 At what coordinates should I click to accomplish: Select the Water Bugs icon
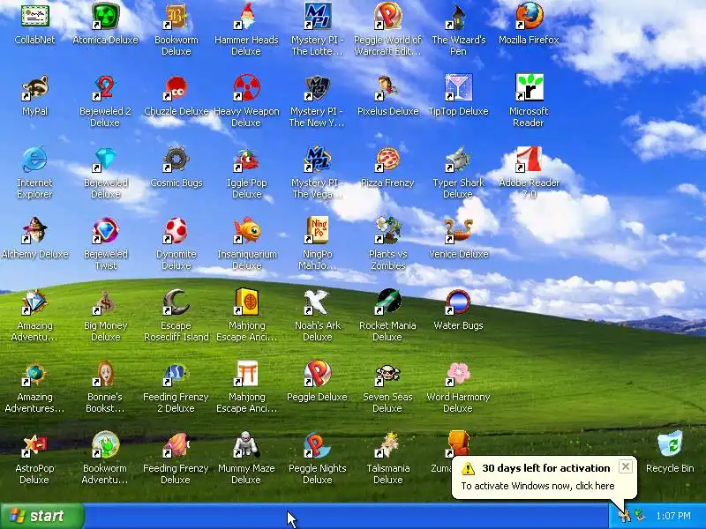click(x=458, y=302)
